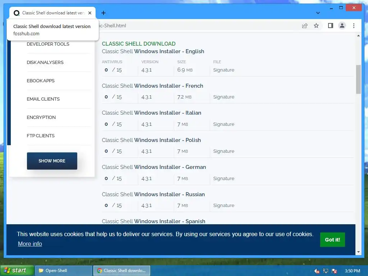368x276 pixels.
Task: Click the scrollbar down arrow
Action: click(x=358, y=252)
